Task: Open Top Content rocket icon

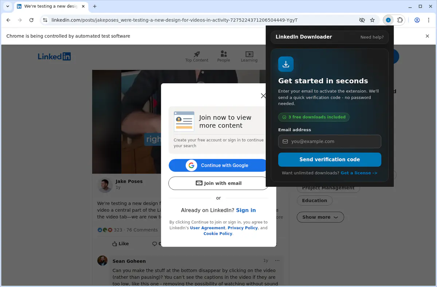Action: point(197,54)
